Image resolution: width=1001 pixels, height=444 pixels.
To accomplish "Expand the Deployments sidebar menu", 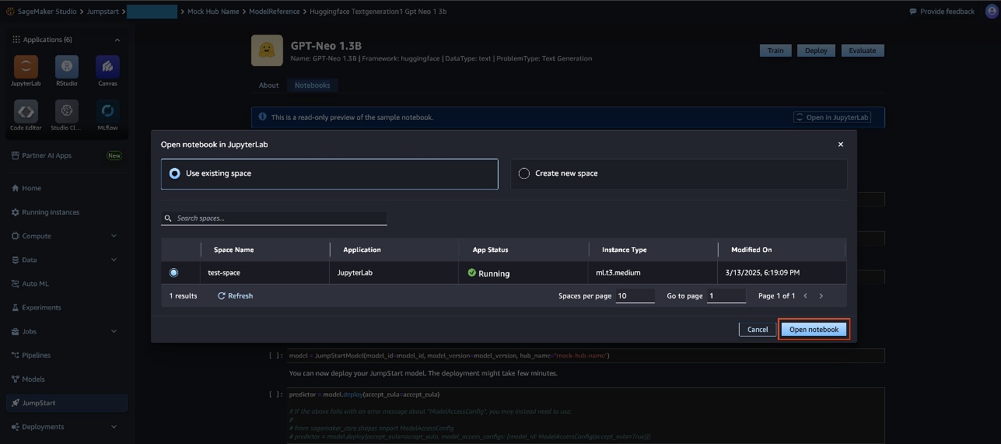I will [x=114, y=427].
